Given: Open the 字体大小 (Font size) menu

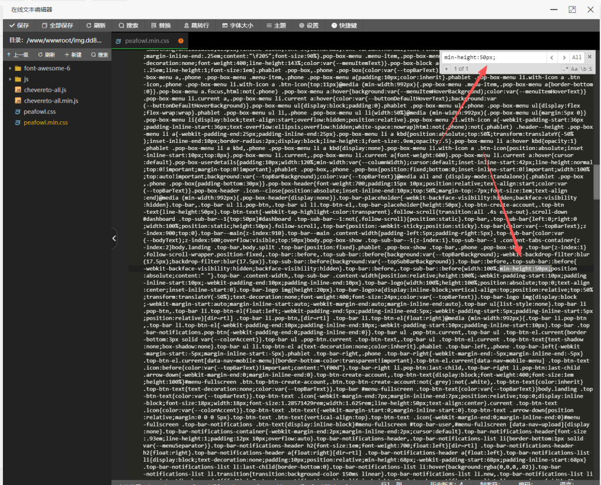Looking at the screenshot, I should point(237,26).
